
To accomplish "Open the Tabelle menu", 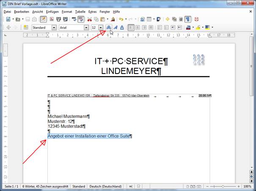I will [x=80, y=12].
